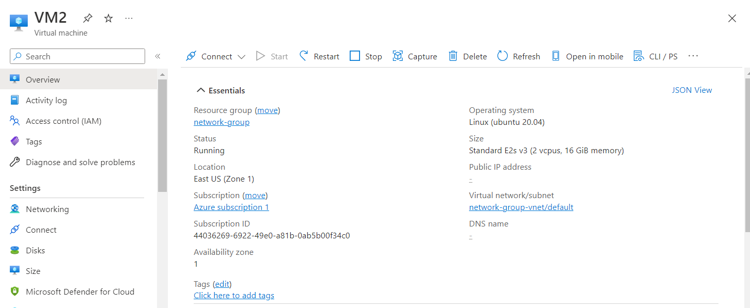Image resolution: width=750 pixels, height=308 pixels.
Task: Click the purple Tags icon
Action: click(x=15, y=141)
